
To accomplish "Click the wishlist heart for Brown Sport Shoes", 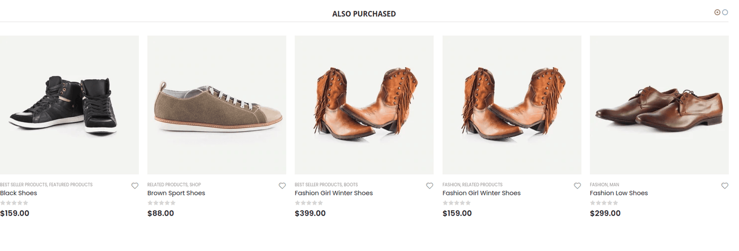I will coord(282,186).
